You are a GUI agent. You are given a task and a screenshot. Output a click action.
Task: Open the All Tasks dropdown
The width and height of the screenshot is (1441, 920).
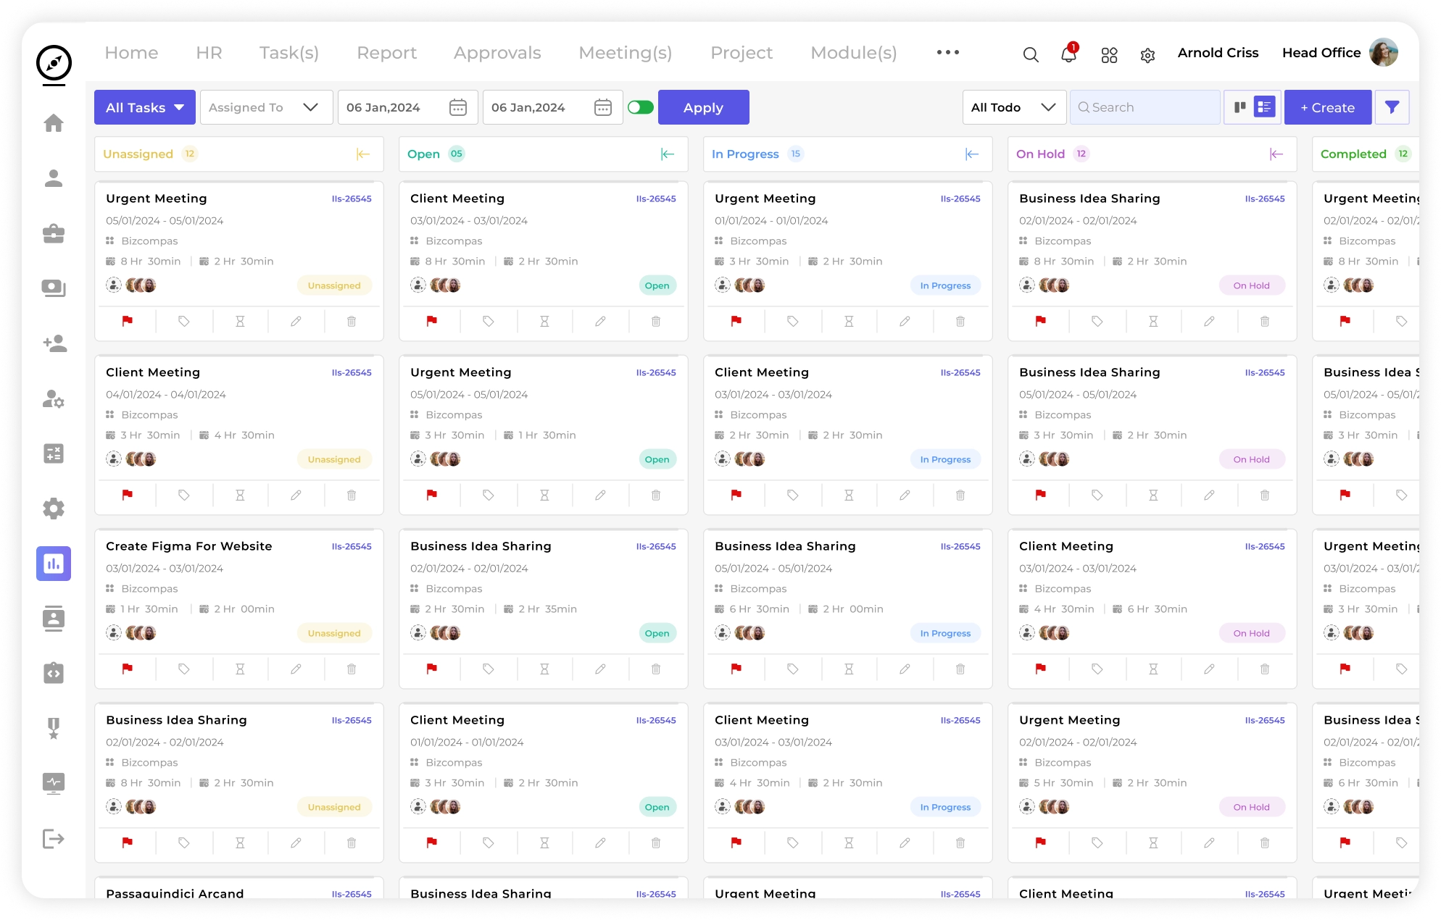[x=145, y=107]
